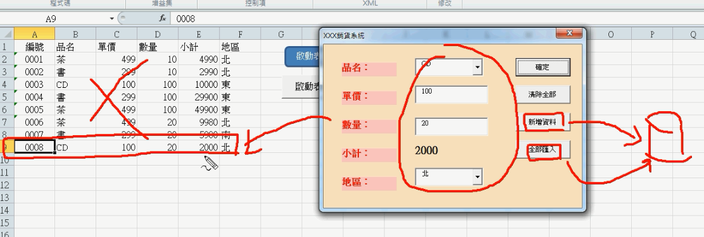This screenshot has height=237, width=704.
Task: Select column D header
Action: (x=158, y=34)
